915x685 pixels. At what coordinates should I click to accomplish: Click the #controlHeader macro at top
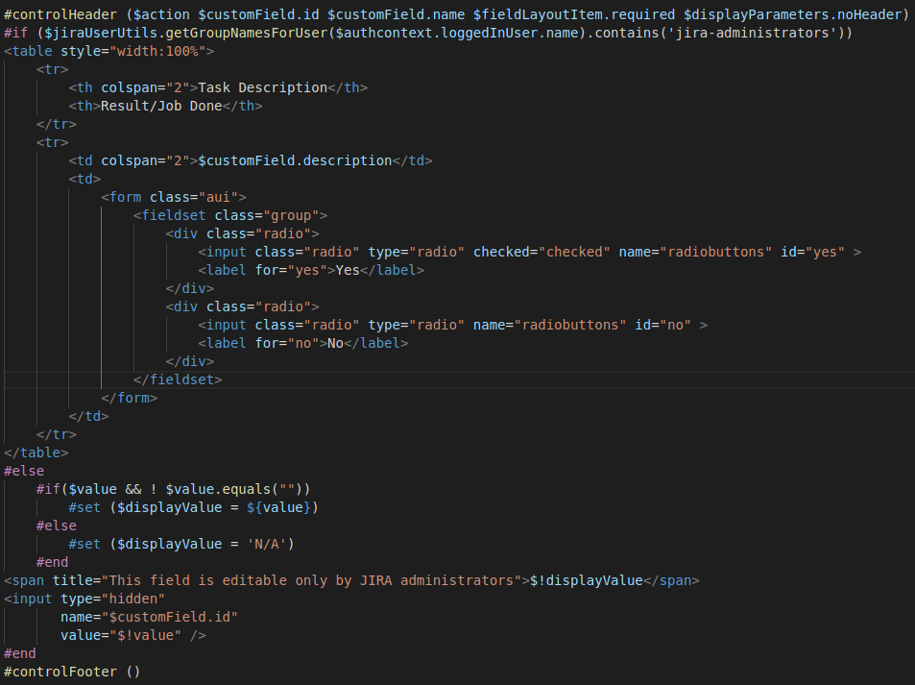[60, 14]
